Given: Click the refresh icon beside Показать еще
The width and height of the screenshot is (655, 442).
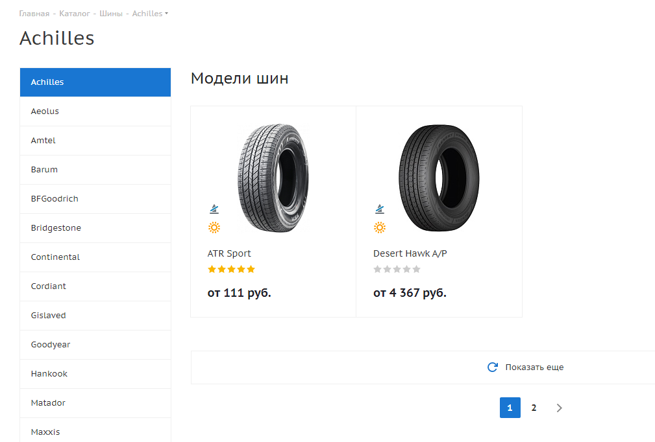Looking at the screenshot, I should tap(493, 367).
